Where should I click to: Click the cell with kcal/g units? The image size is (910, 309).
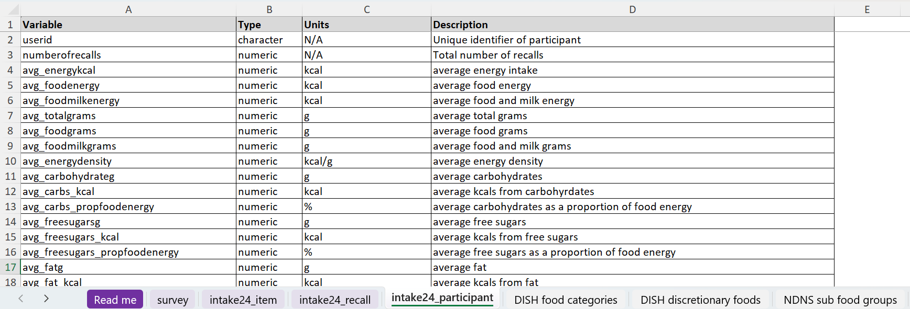click(x=366, y=161)
